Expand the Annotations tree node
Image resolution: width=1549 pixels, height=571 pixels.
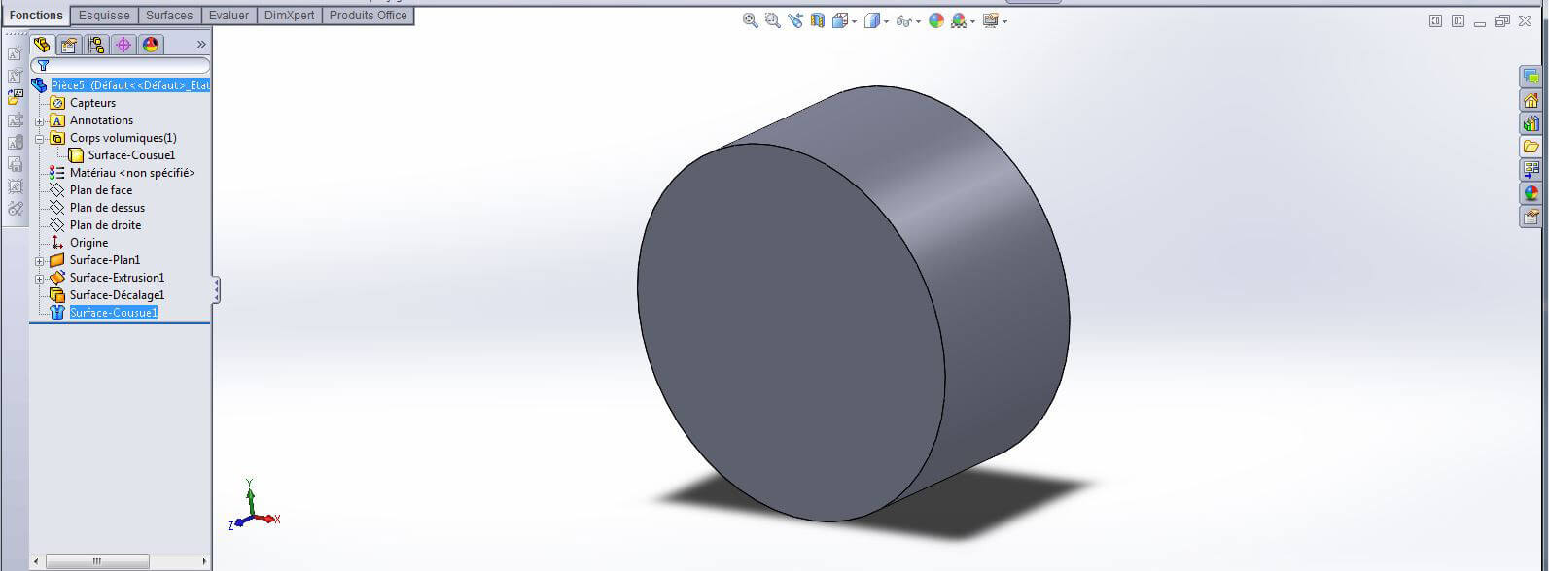coord(40,121)
